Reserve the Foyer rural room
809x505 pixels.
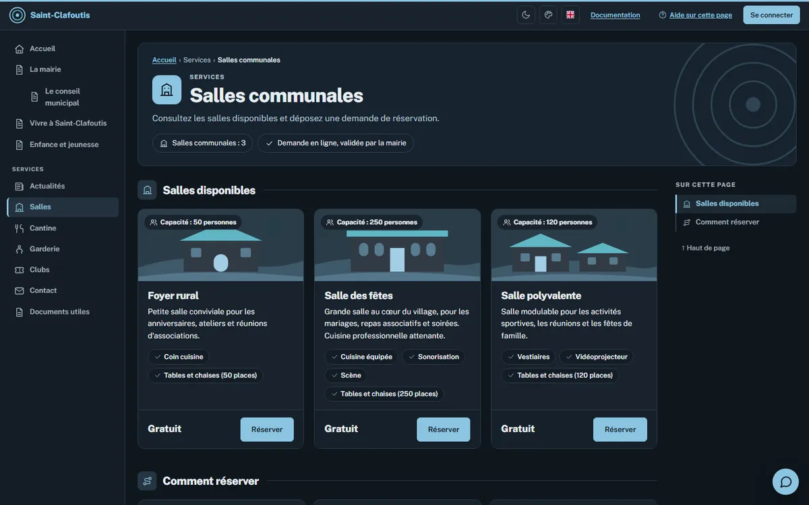[x=267, y=430]
